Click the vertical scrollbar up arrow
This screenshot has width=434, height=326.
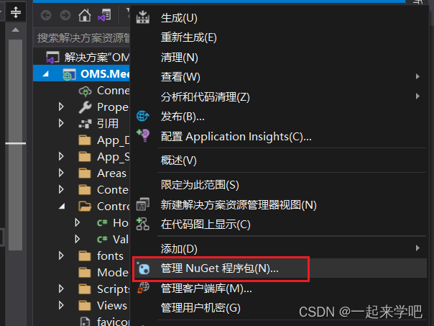point(16,30)
